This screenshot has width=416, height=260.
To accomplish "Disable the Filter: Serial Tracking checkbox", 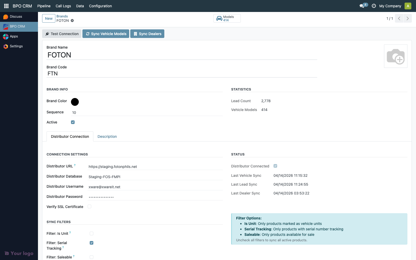I will pyautogui.click(x=91, y=243).
